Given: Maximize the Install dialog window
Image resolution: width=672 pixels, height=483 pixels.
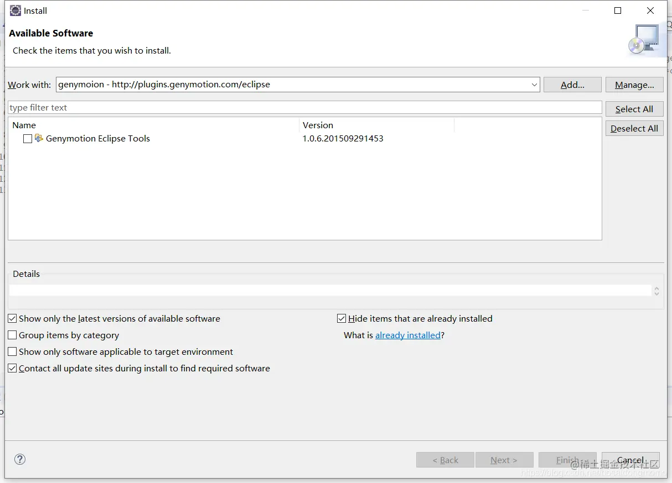Looking at the screenshot, I should tap(618, 11).
